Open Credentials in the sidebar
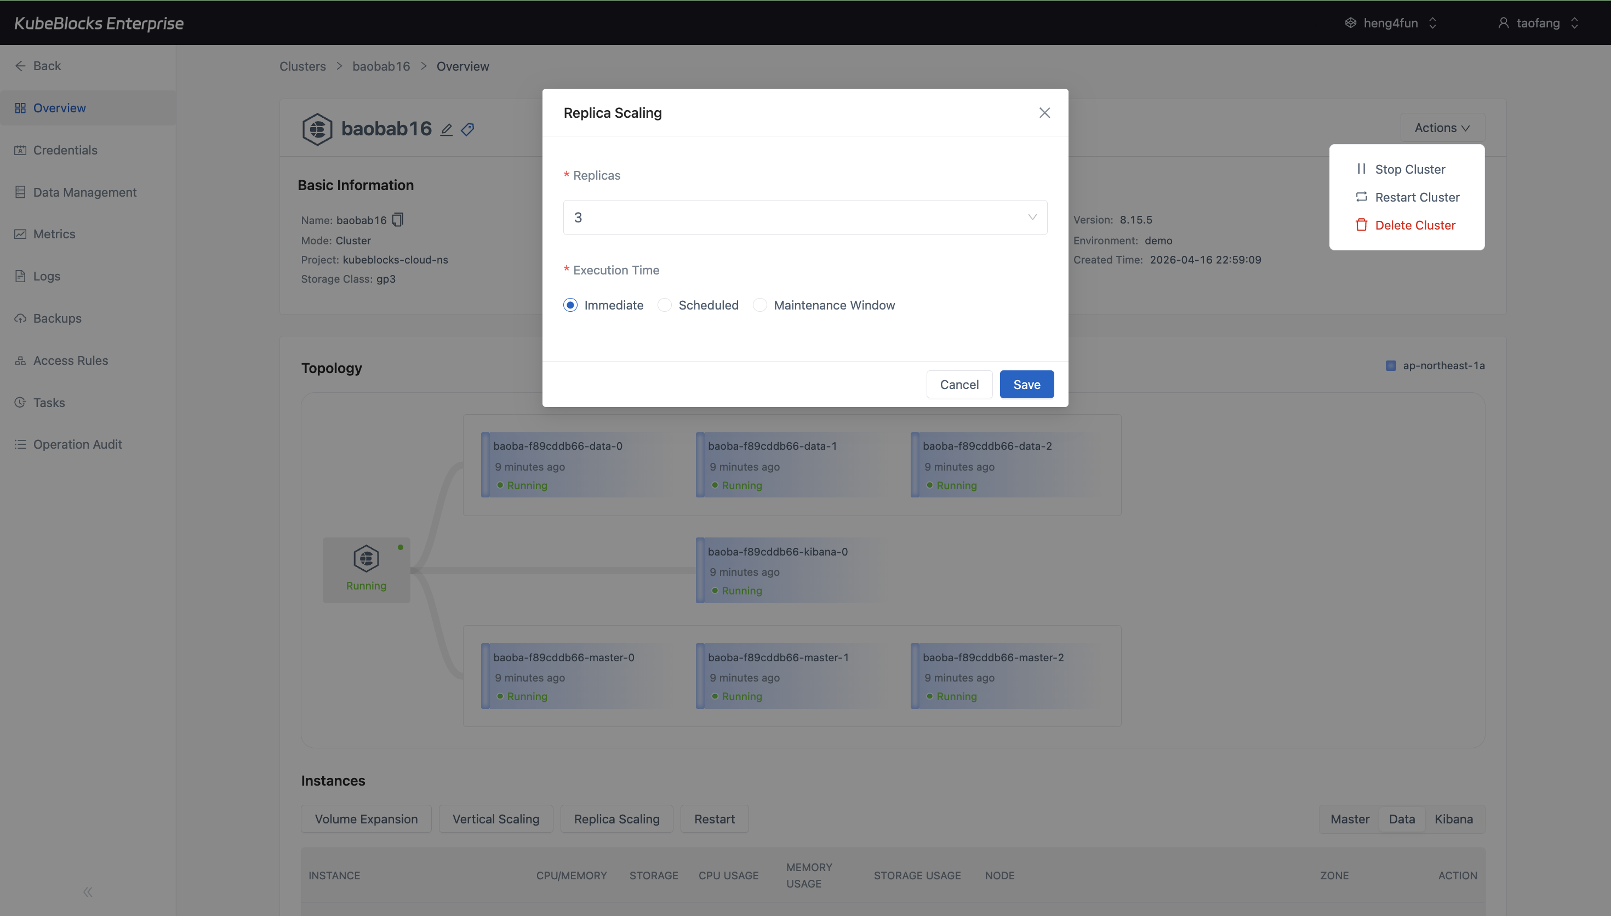Image resolution: width=1611 pixels, height=916 pixels. pyautogui.click(x=88, y=150)
